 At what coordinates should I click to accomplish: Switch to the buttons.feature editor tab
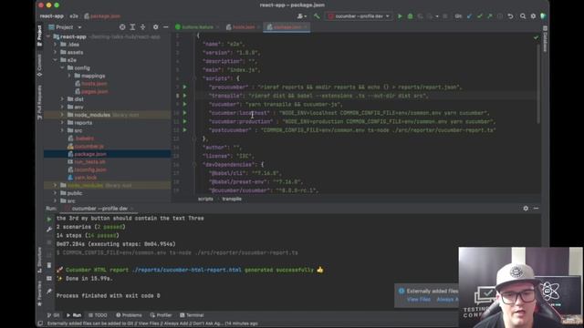[x=197, y=27]
